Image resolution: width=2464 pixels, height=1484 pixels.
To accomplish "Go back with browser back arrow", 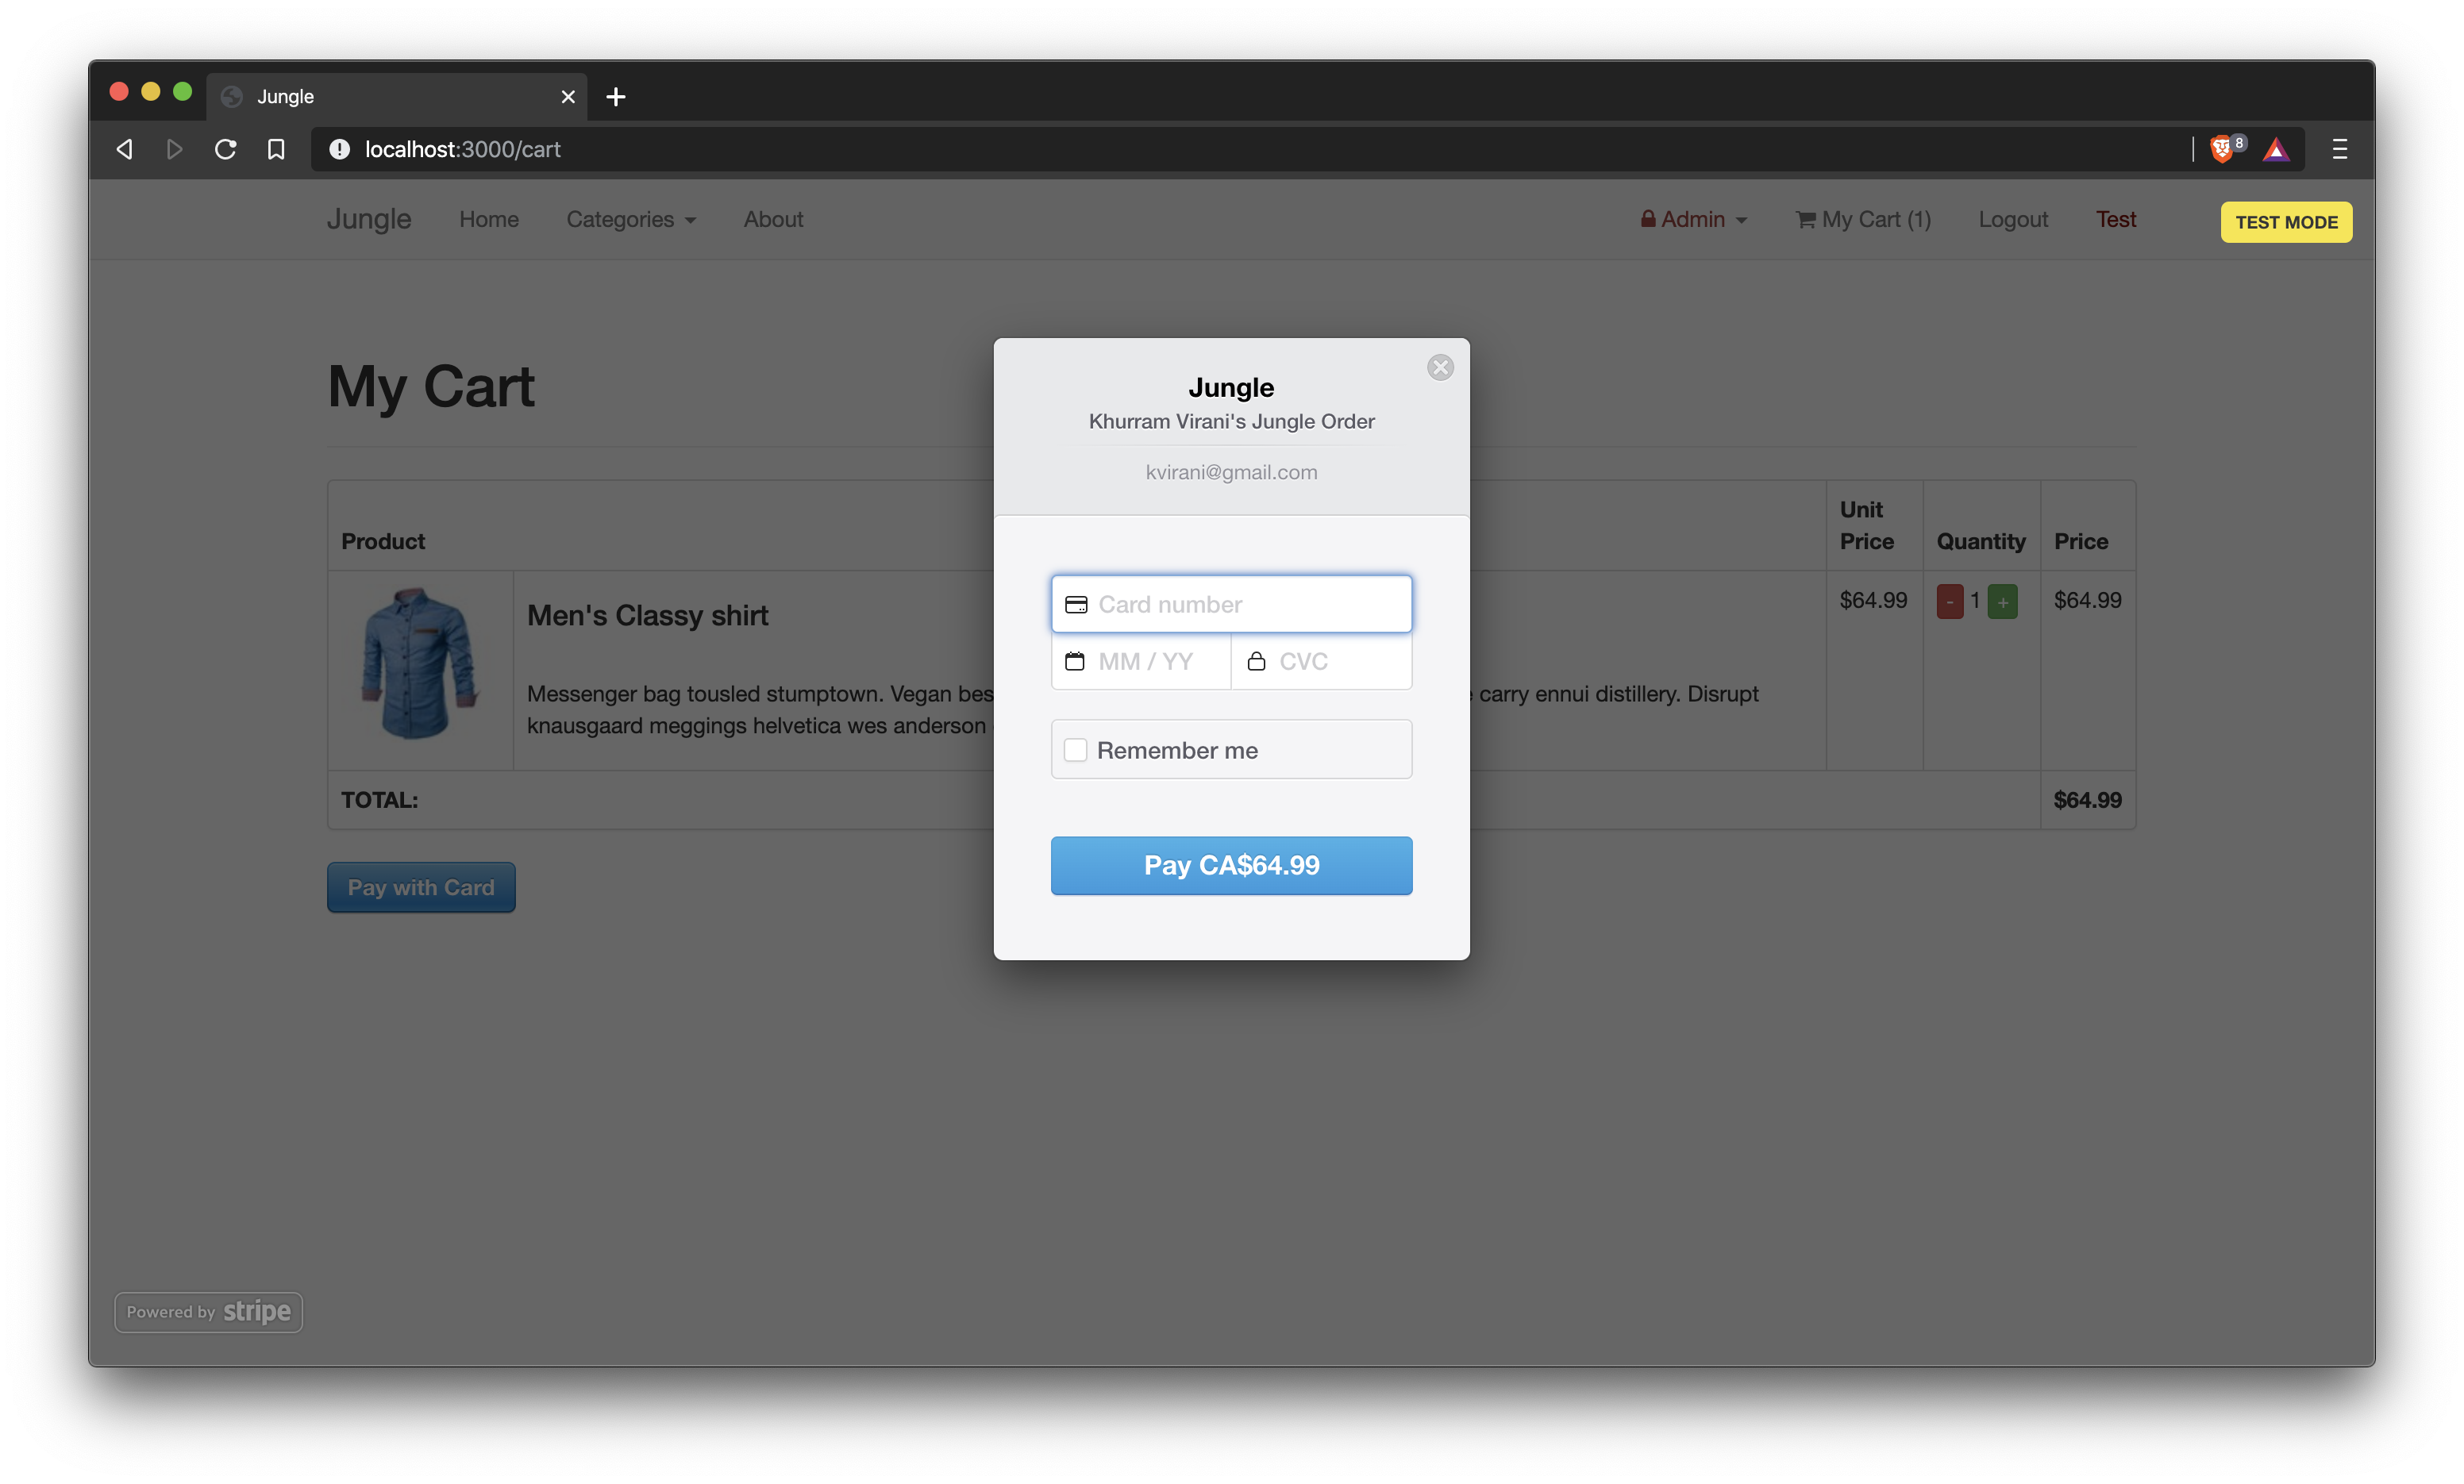I will coord(124,149).
